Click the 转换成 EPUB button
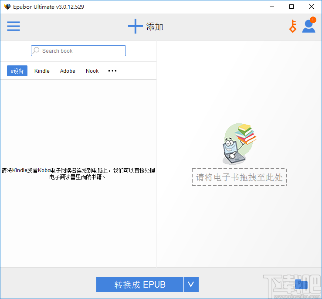This screenshot has width=322, height=299. tap(139, 285)
